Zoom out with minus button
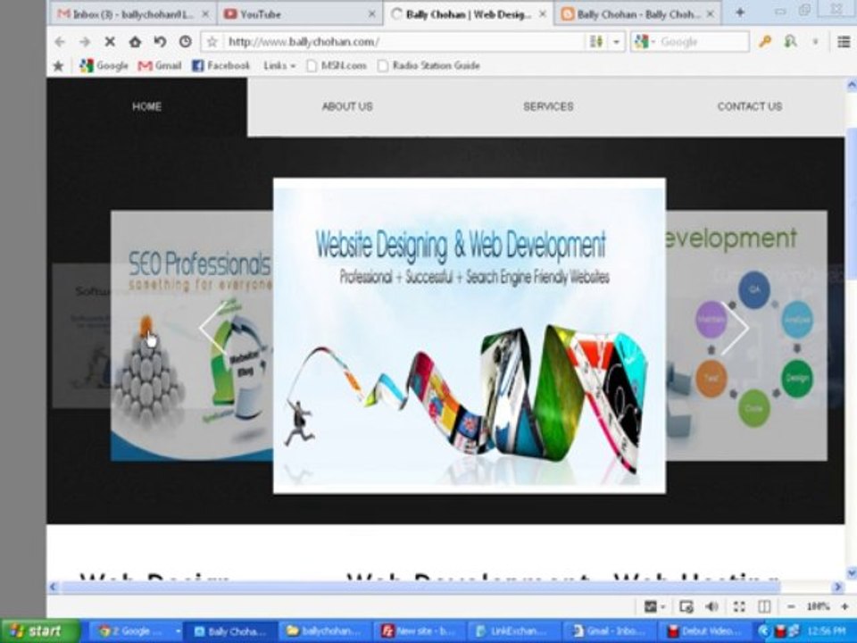857x643 pixels. point(791,606)
